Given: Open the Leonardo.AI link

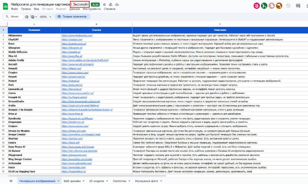Looking at the screenshot, I should click(x=72, y=89).
